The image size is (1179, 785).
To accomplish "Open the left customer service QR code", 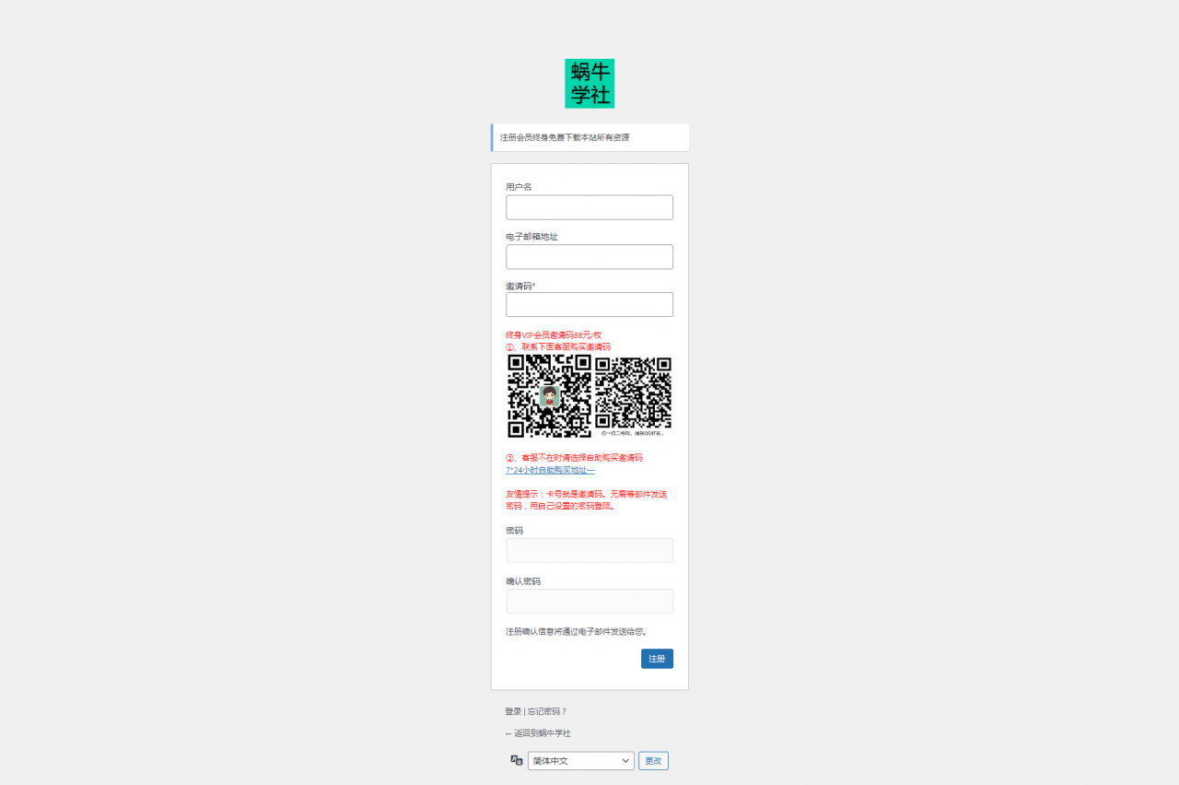I will (550, 396).
